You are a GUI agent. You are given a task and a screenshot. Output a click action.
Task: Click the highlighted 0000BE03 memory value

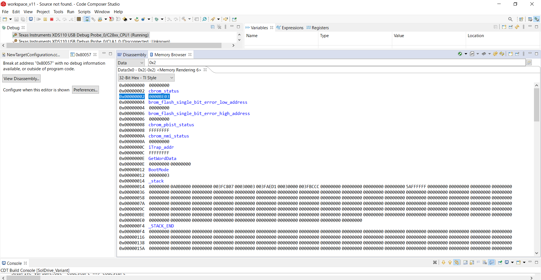pos(159,97)
